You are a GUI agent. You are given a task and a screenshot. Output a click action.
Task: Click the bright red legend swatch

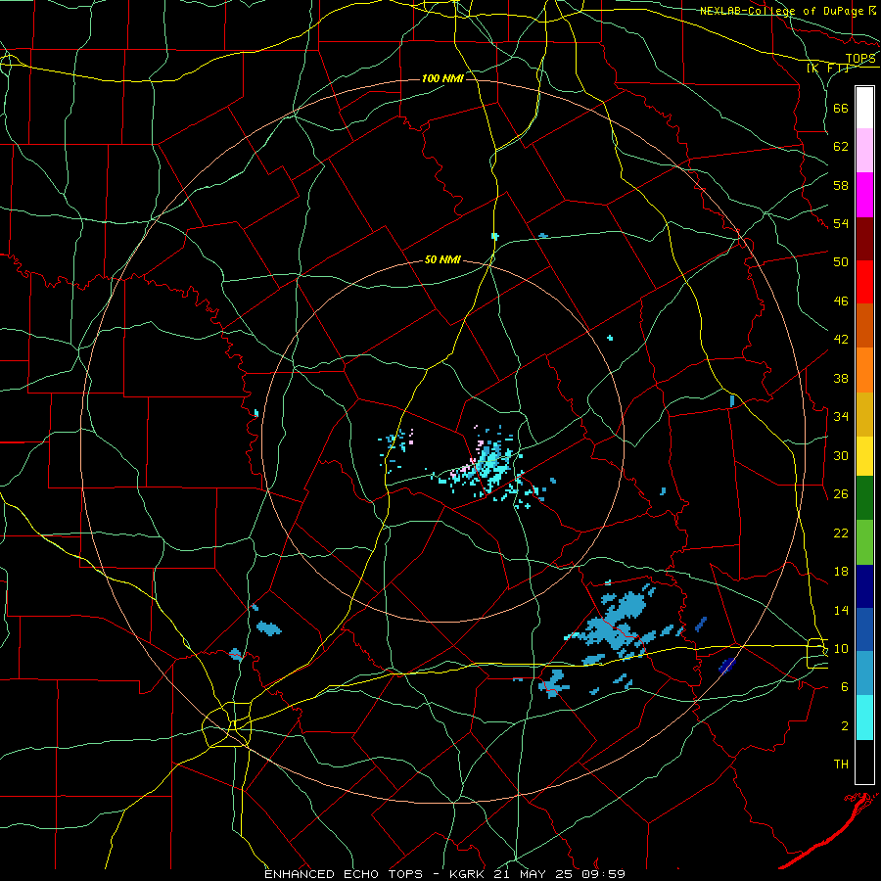point(864,282)
